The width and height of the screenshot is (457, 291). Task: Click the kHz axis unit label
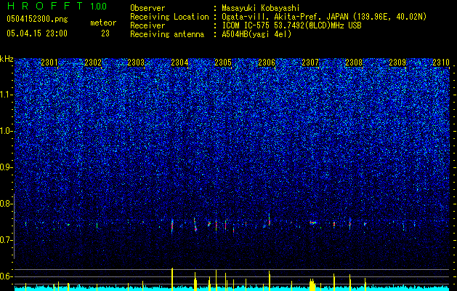point(7,59)
